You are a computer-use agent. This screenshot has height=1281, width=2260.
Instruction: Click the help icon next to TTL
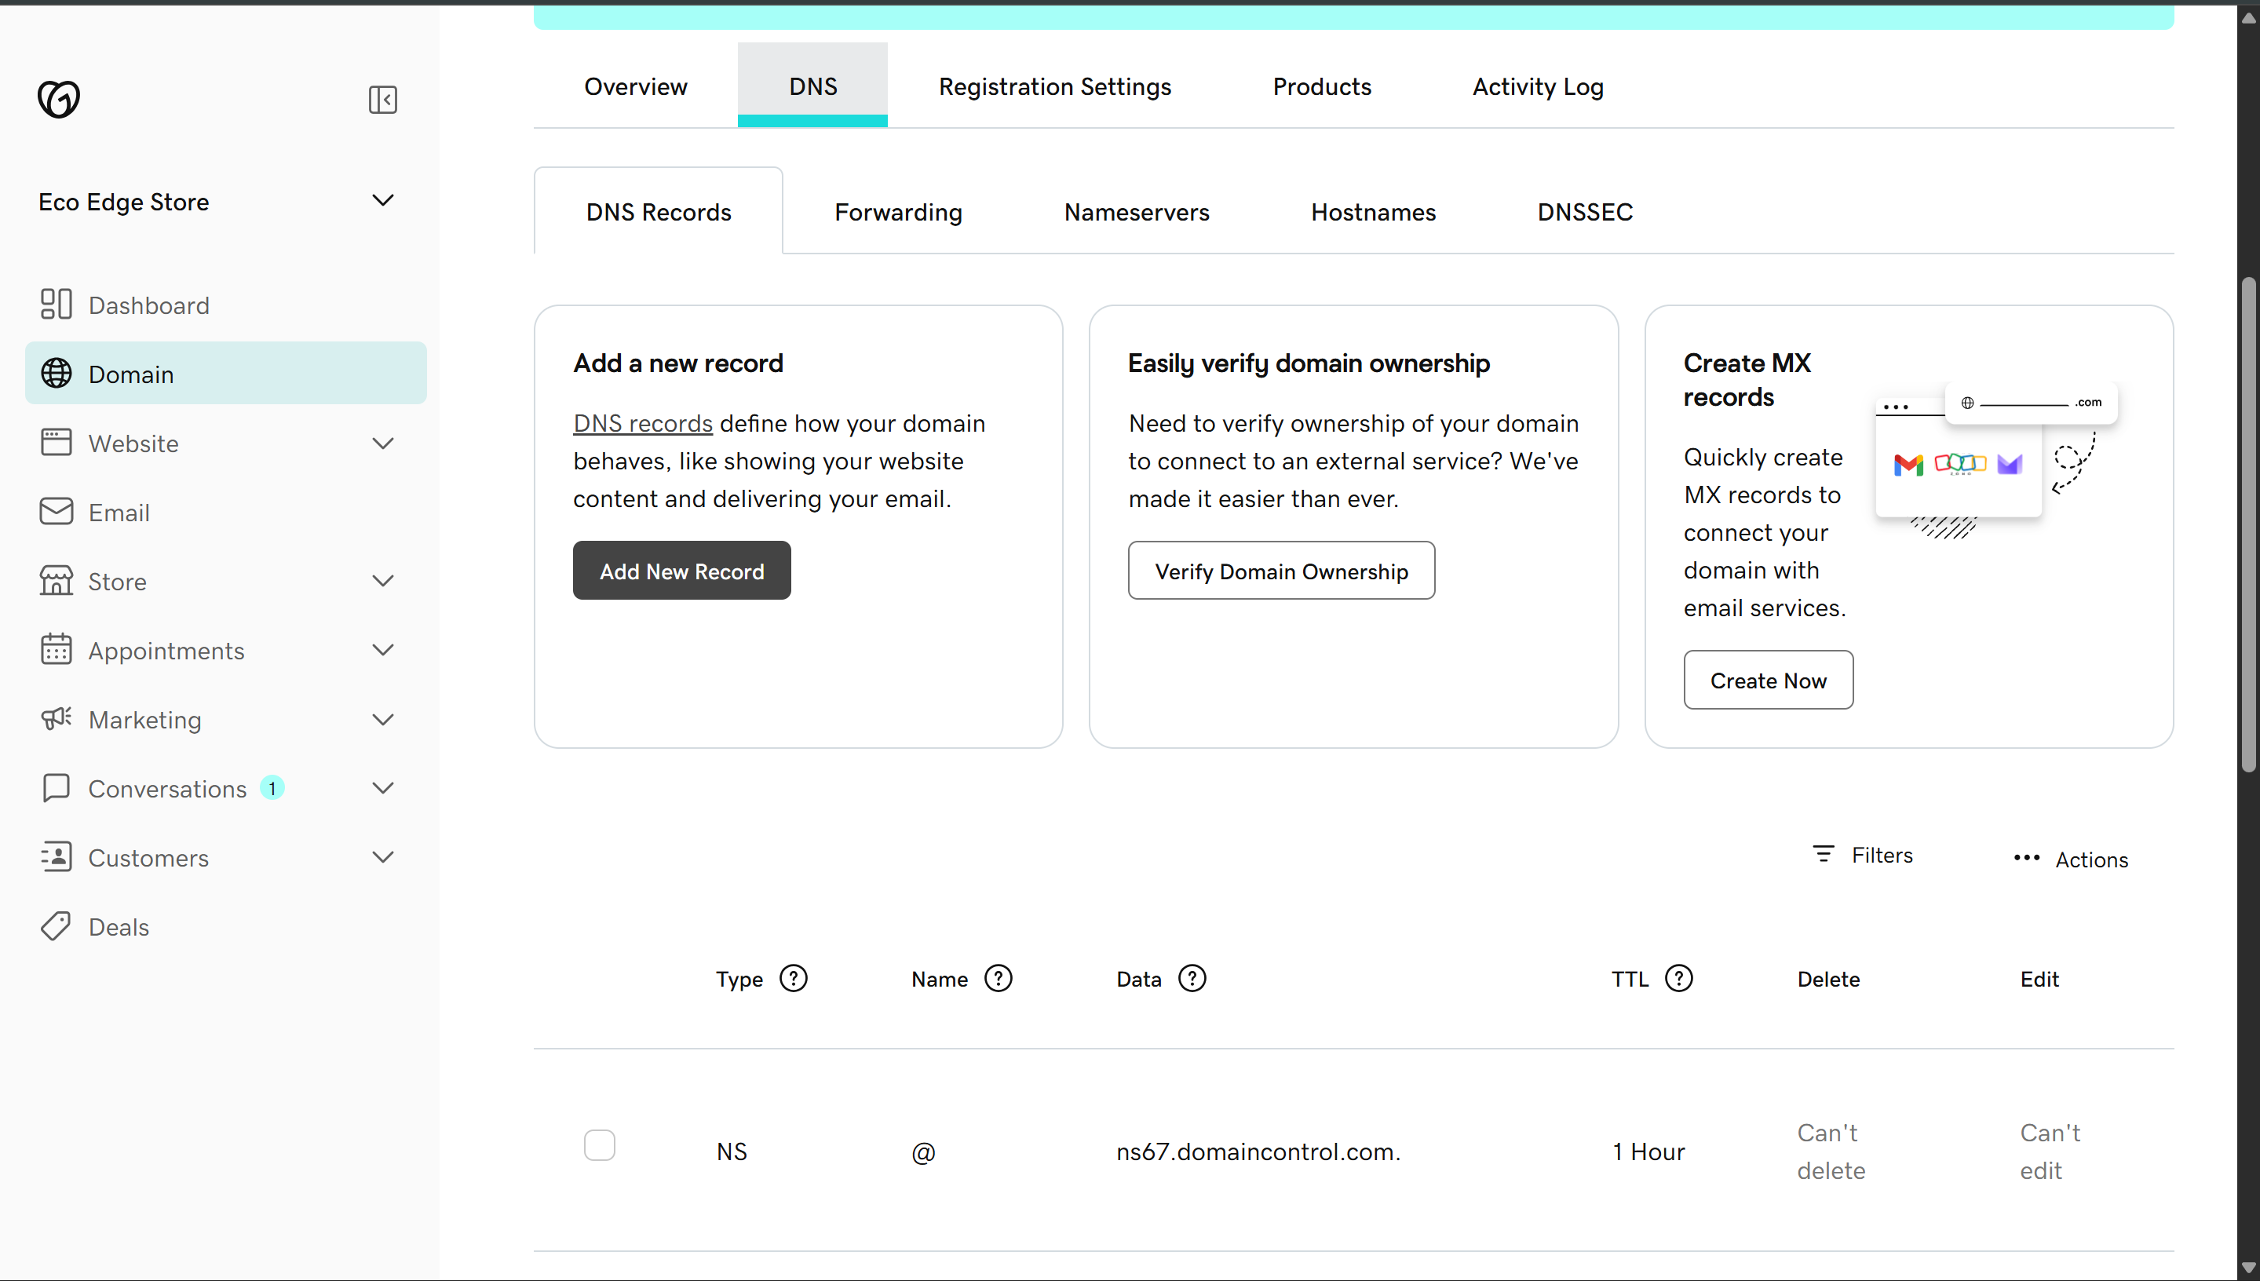(1679, 978)
